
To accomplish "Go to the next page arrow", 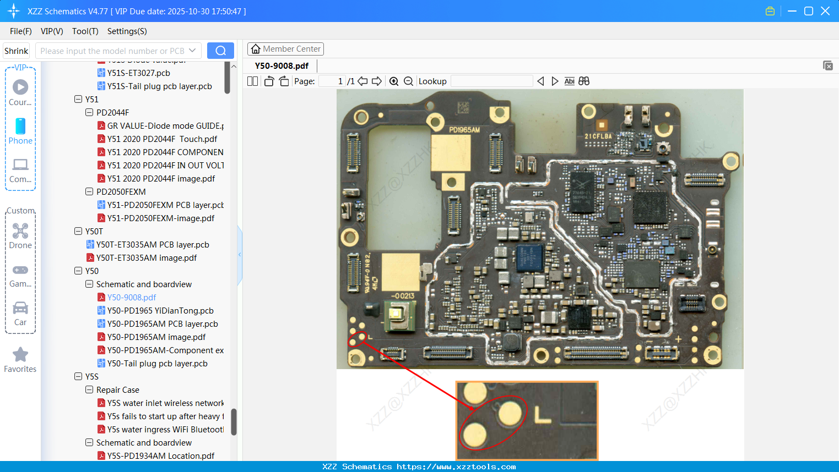I will pyautogui.click(x=377, y=81).
